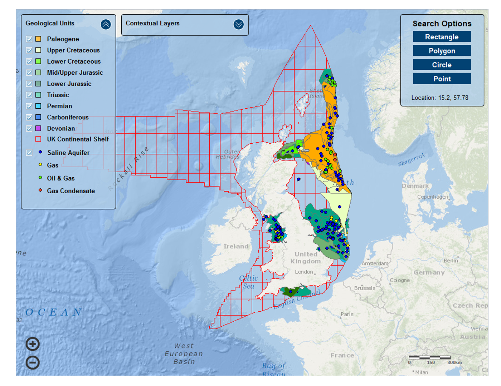Click the orange Paleogene color swatch
Image resolution: width=501 pixels, height=386 pixels.
pyautogui.click(x=38, y=39)
